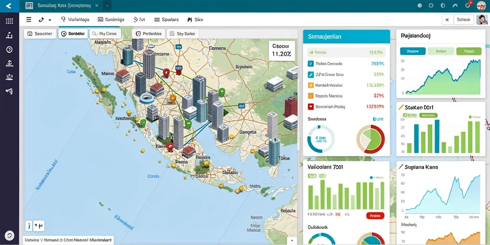Click the 'Suplana Kana' chart title
The height and width of the screenshot is (245, 490).
421,167
